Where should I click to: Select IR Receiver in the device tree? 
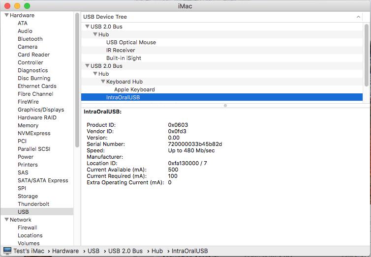[120, 50]
